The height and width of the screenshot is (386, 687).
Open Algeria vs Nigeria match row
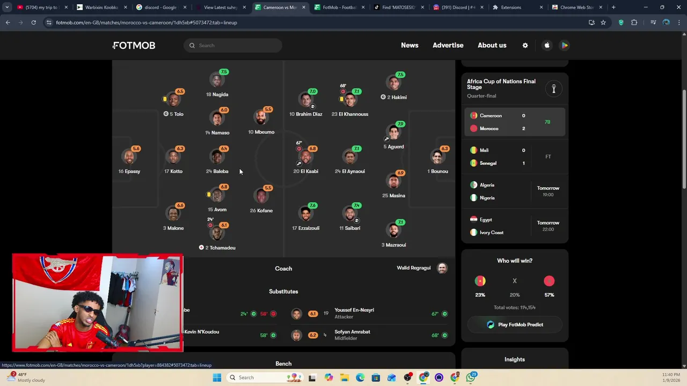coord(515,191)
